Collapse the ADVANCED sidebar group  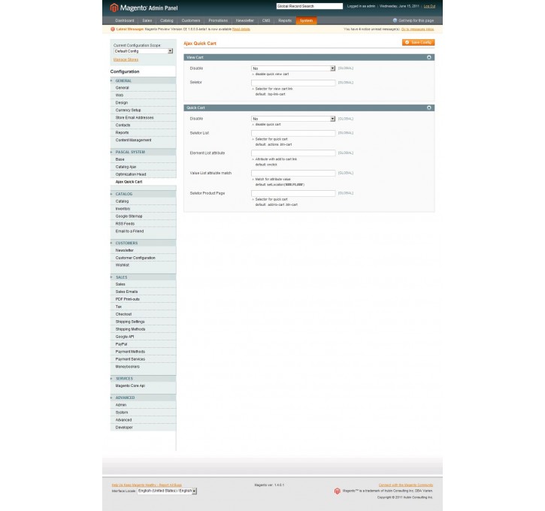click(143, 398)
